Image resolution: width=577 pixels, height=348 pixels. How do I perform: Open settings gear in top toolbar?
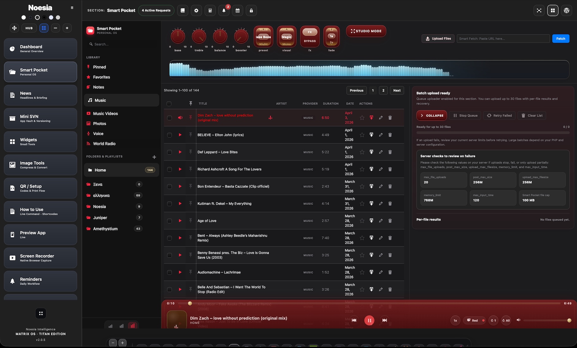196,10
